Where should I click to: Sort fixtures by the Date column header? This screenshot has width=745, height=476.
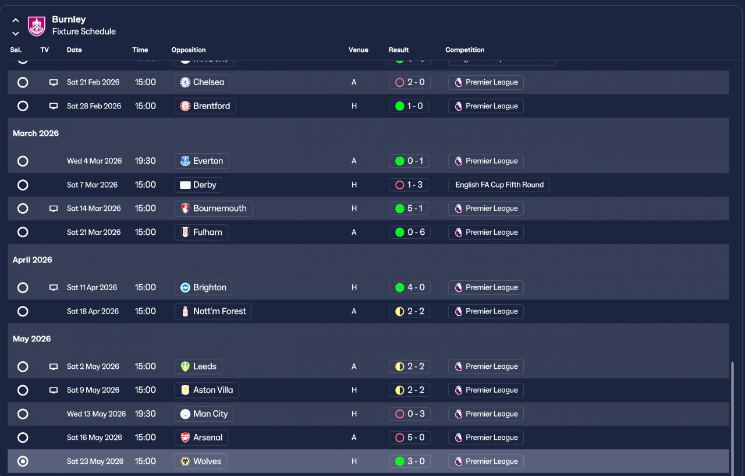[x=74, y=50]
